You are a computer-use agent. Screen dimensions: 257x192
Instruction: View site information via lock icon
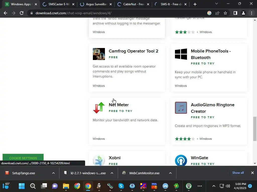(x=32, y=13)
